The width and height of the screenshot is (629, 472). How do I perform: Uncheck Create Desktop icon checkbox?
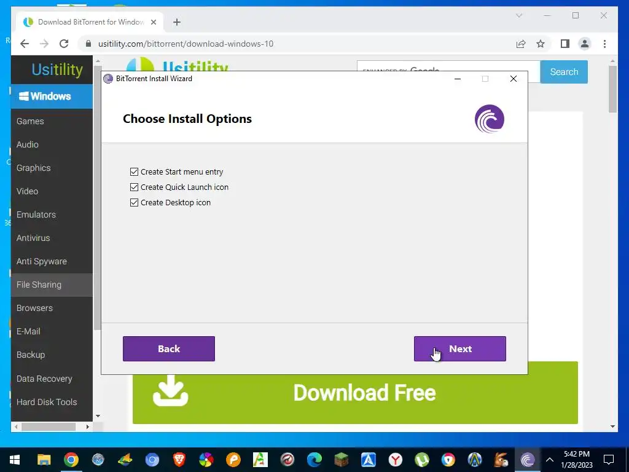point(134,202)
